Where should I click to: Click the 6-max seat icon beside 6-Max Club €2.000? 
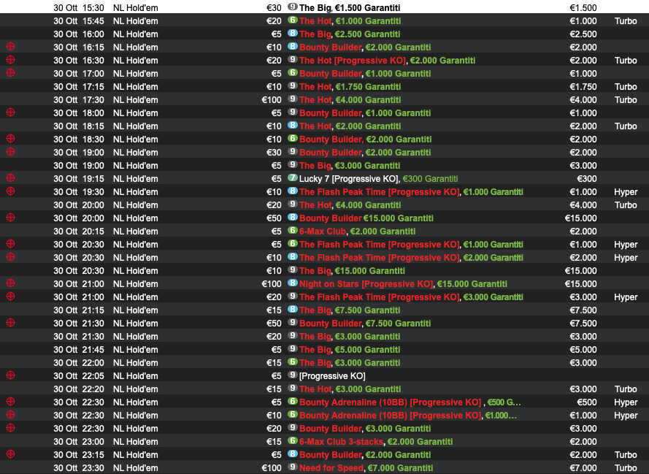click(293, 231)
